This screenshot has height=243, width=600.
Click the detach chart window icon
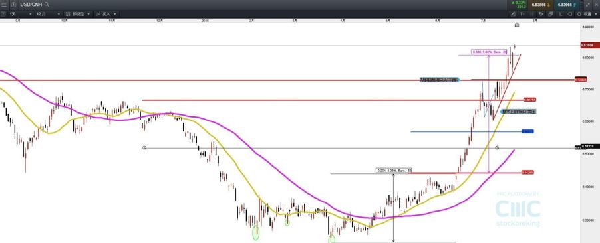tap(588, 5)
